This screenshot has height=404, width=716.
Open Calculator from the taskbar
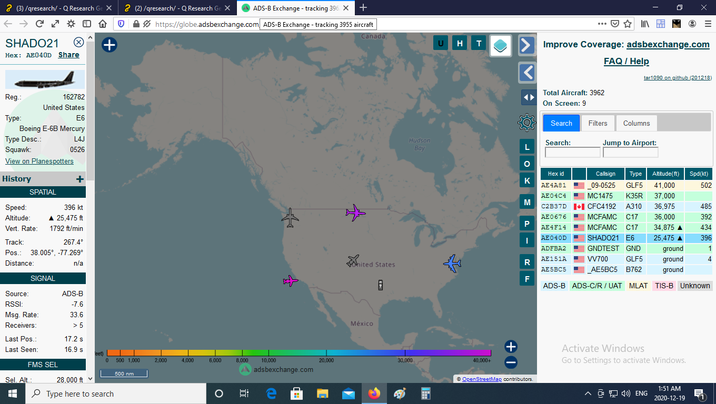[x=426, y=393]
